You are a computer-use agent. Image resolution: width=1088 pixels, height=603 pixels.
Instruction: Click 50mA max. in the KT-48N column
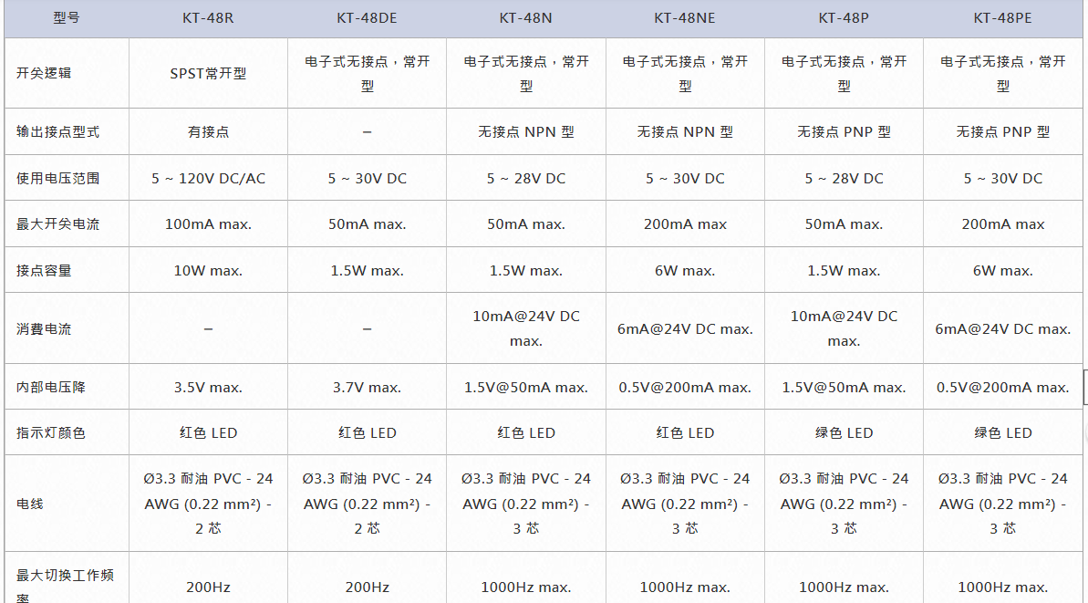[x=526, y=224]
